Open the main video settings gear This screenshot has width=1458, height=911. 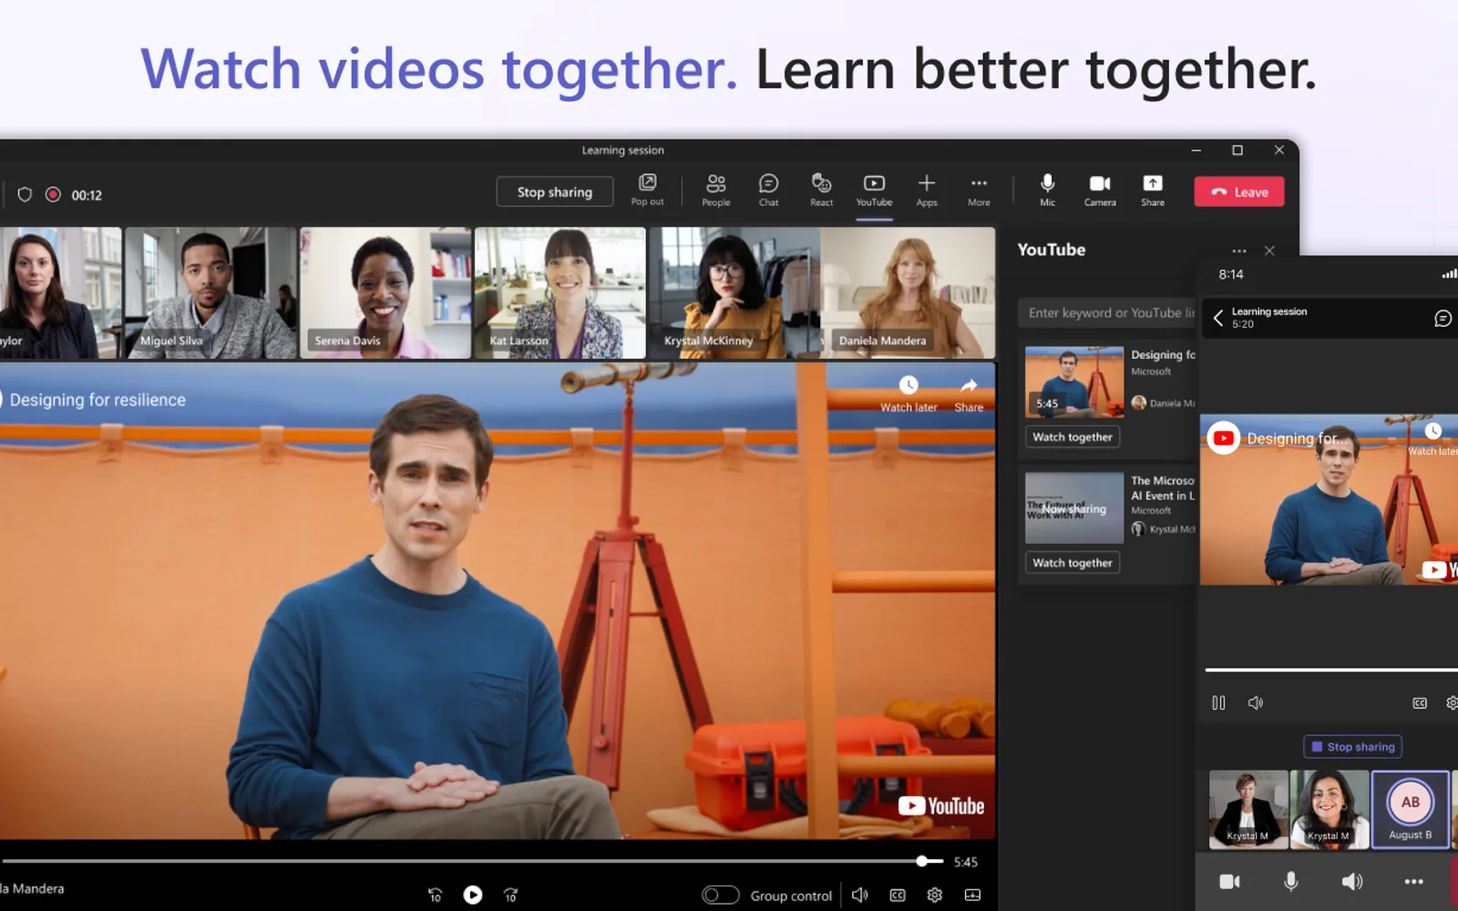(935, 896)
